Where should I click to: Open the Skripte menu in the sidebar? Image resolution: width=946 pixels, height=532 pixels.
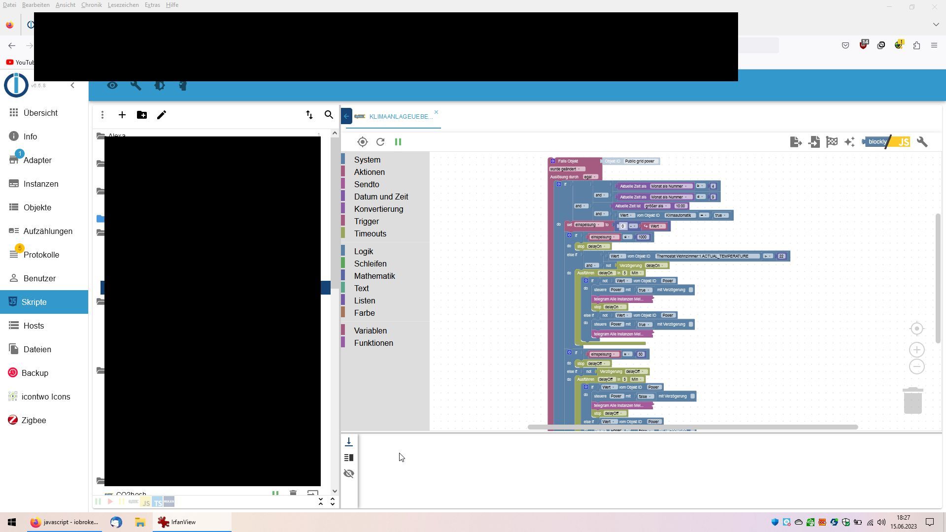coord(34,302)
